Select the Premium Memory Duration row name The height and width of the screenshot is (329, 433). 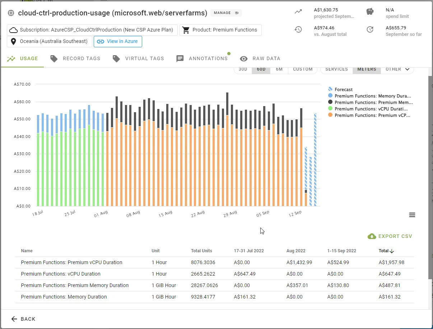tap(75, 285)
